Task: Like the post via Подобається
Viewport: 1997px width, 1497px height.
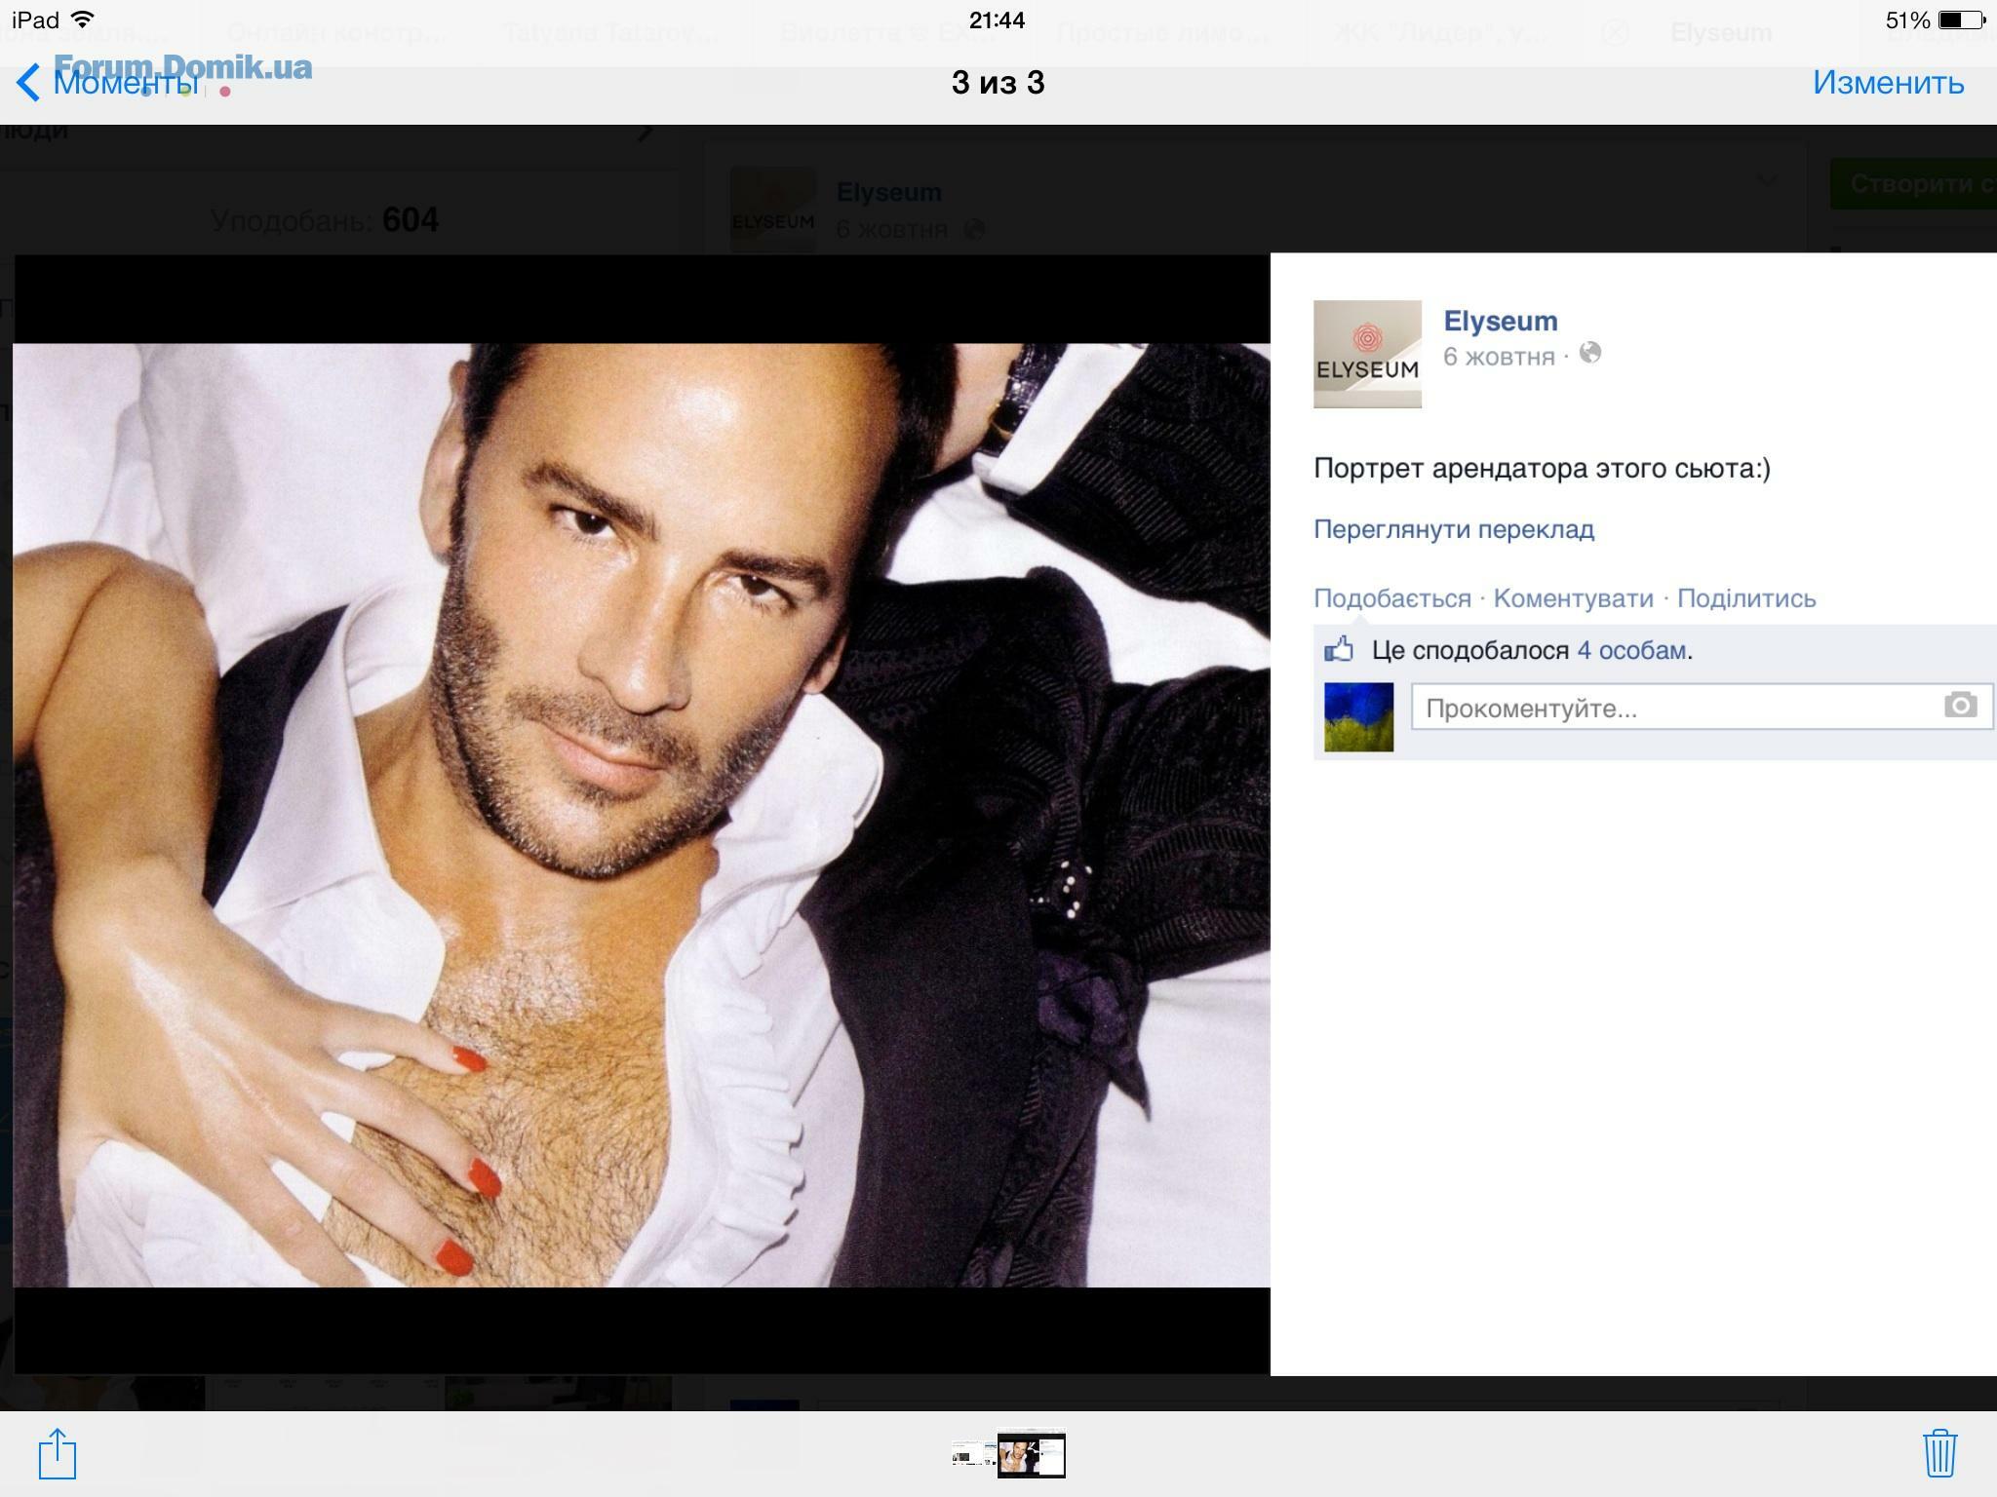Action: 1391,598
